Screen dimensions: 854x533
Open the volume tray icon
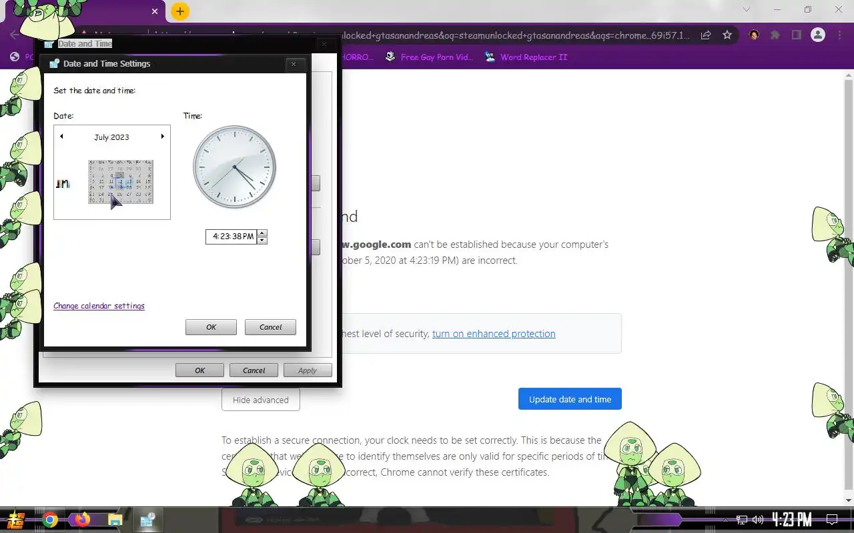tap(758, 520)
